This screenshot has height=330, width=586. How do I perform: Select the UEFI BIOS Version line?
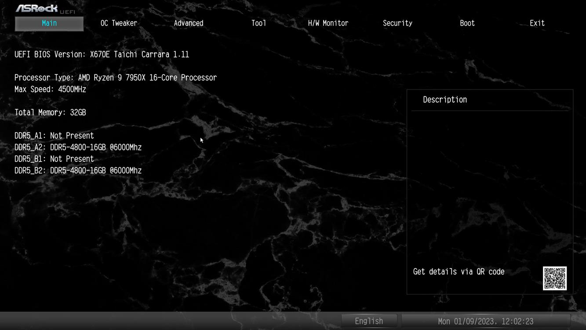(x=102, y=55)
